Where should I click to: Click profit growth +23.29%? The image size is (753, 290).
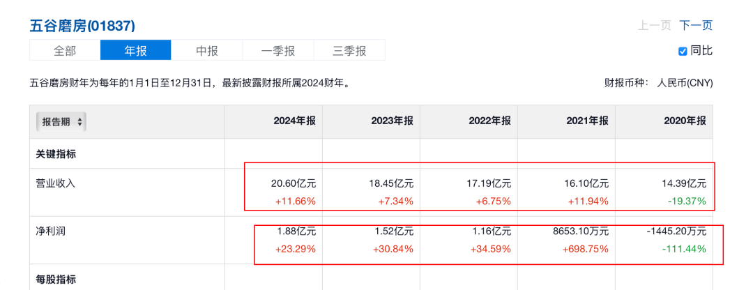(296, 249)
